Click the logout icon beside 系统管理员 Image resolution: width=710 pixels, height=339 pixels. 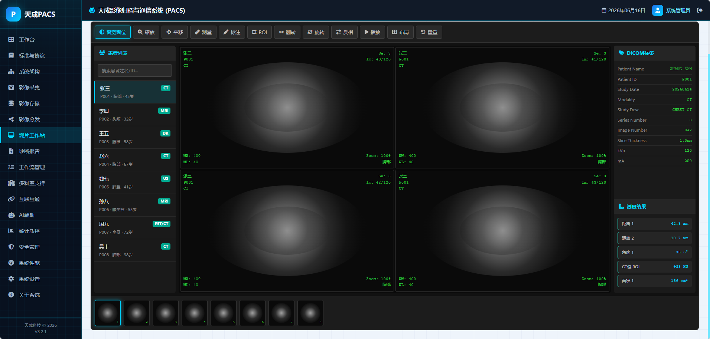[x=700, y=10]
